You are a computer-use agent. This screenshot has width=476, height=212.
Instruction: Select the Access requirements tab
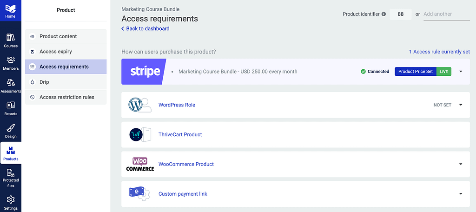tap(66, 67)
